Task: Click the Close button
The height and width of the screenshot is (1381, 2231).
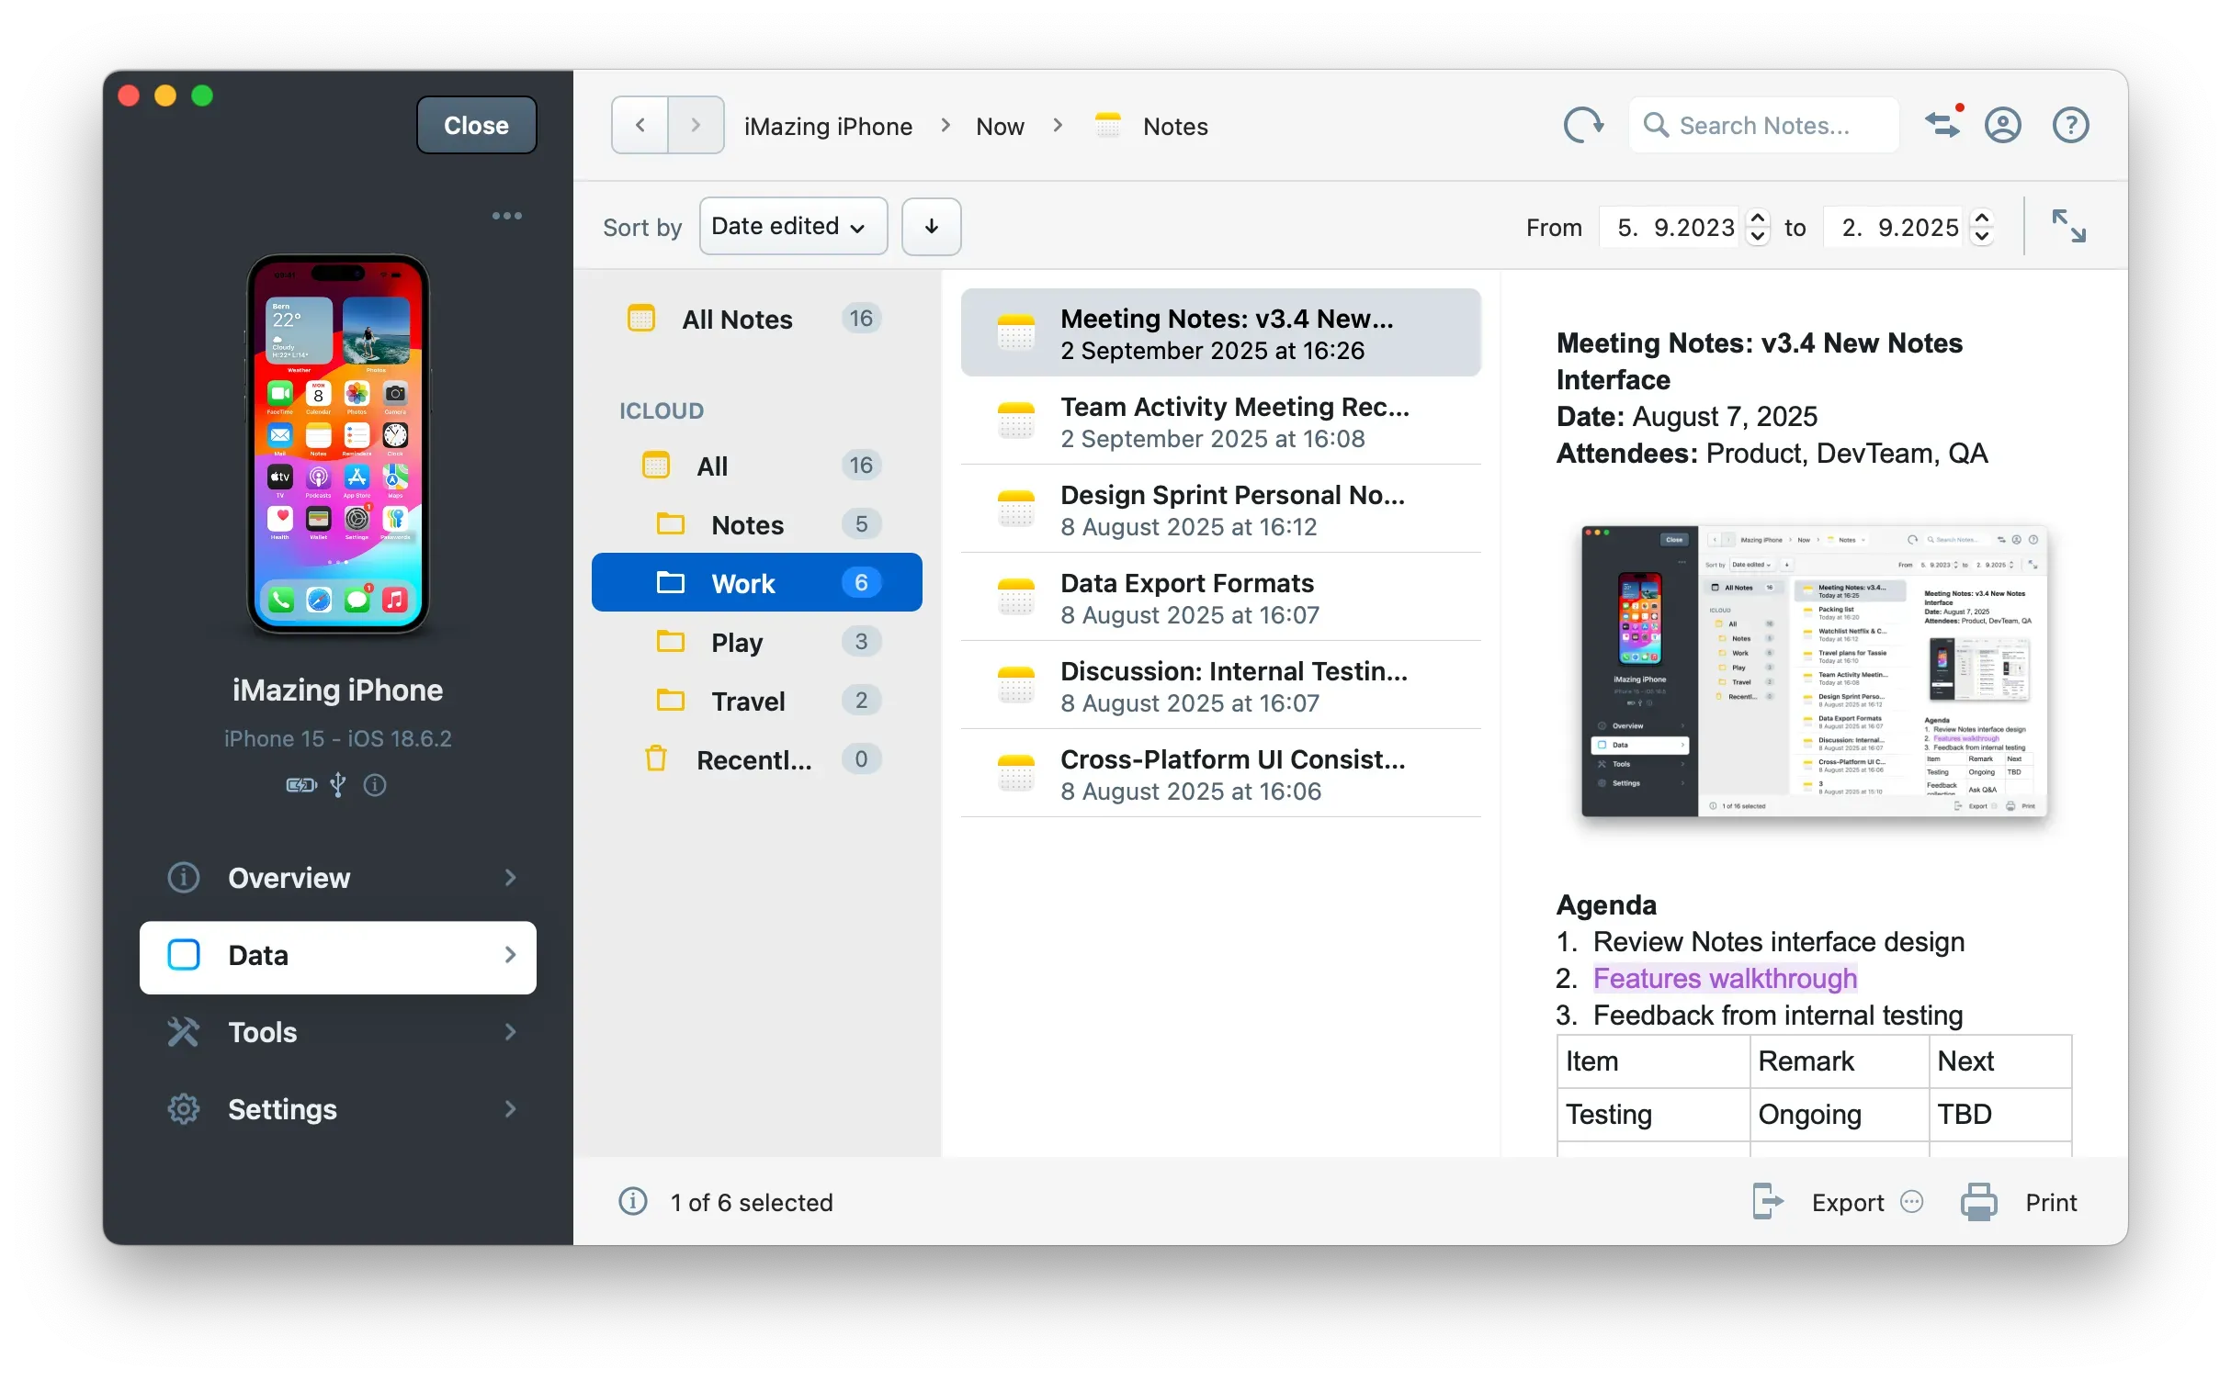Action: [x=476, y=125]
